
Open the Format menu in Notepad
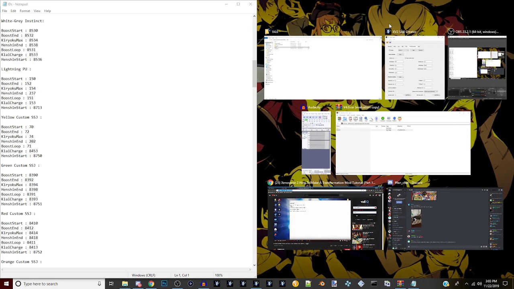(x=24, y=11)
